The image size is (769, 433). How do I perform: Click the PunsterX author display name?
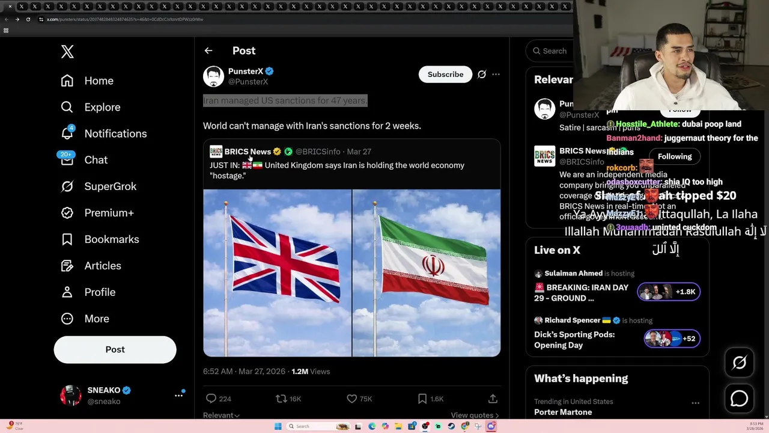(245, 71)
